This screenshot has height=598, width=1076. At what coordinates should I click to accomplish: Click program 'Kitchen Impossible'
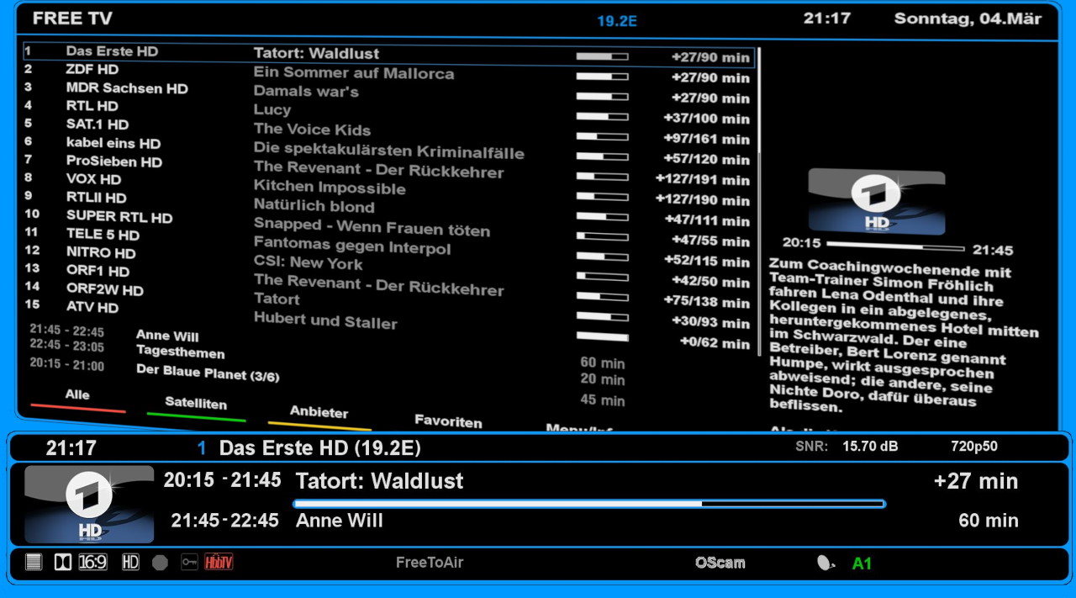coord(330,187)
